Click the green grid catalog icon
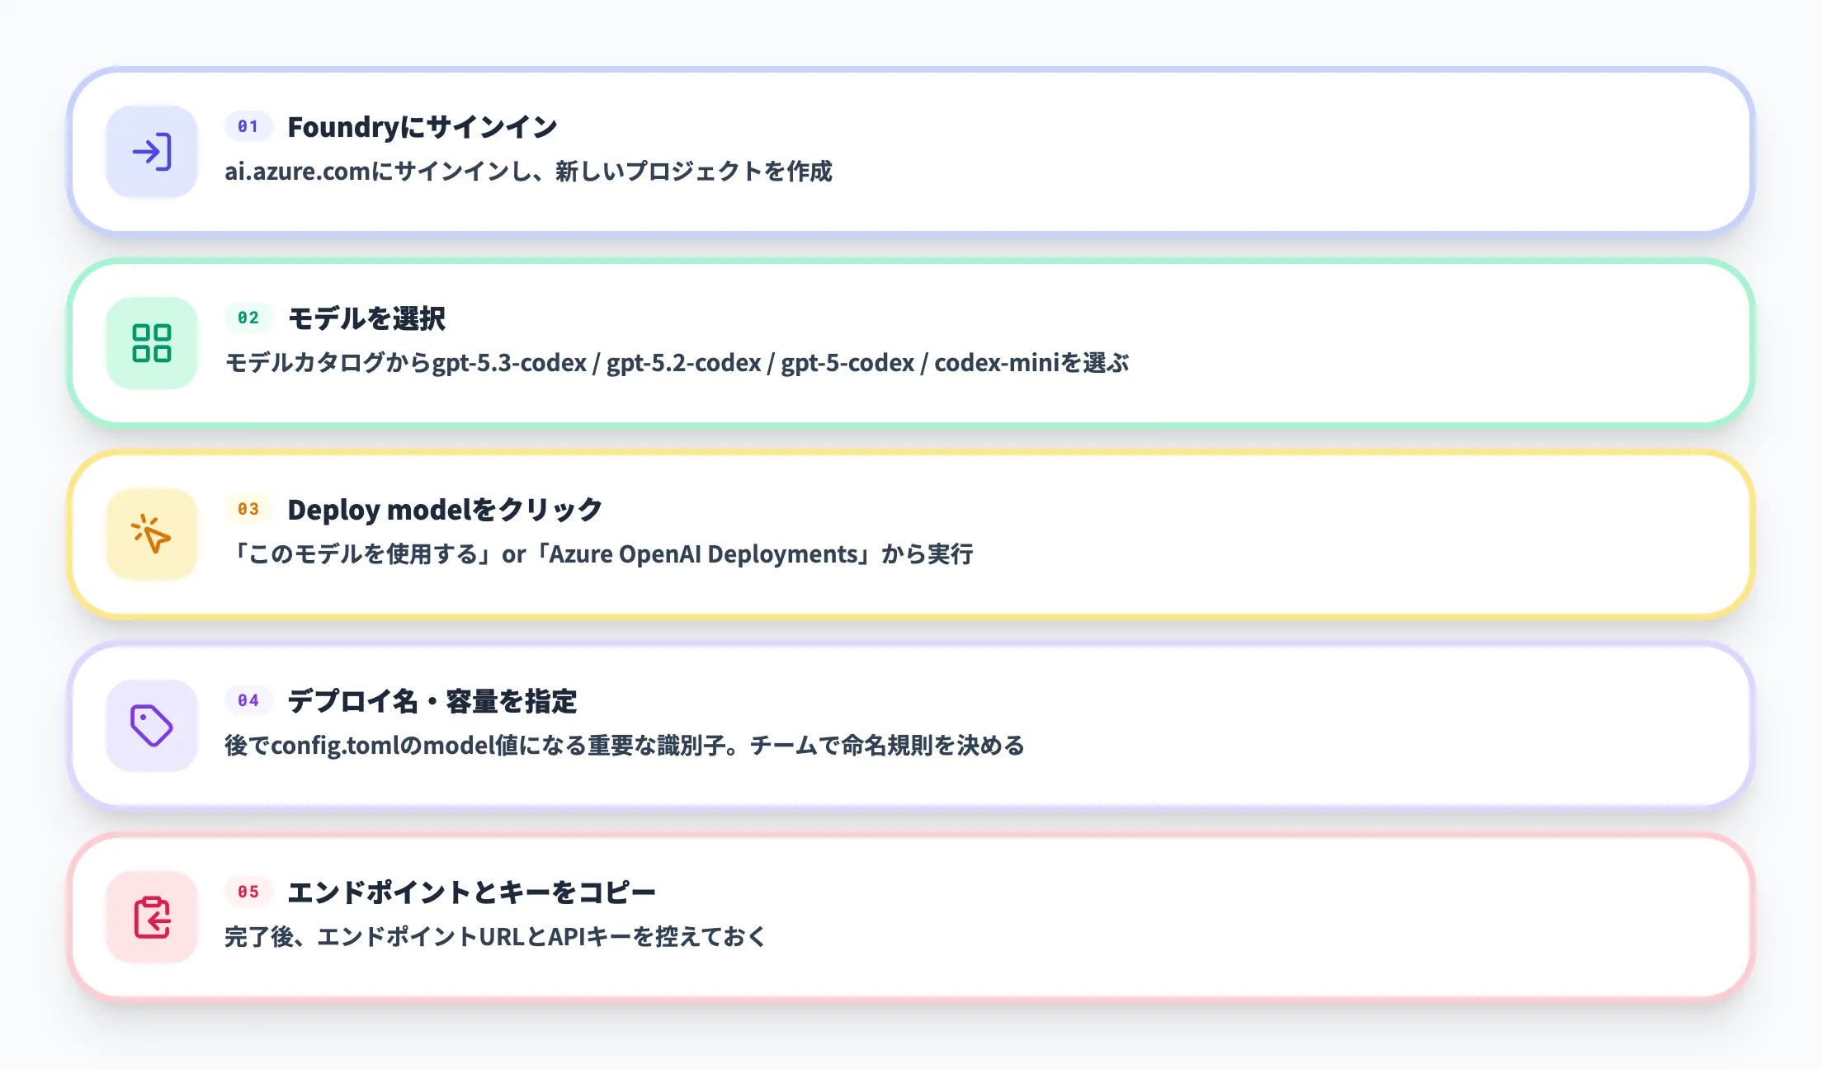 pos(152,343)
